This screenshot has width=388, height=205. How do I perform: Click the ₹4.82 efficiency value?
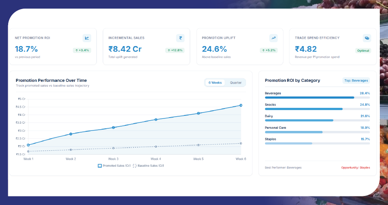coord(306,49)
